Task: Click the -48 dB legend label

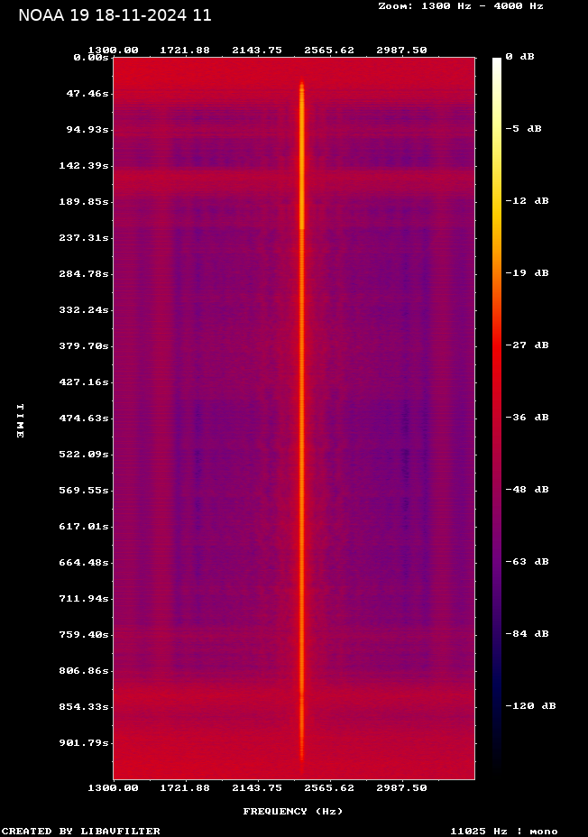Action: click(527, 489)
